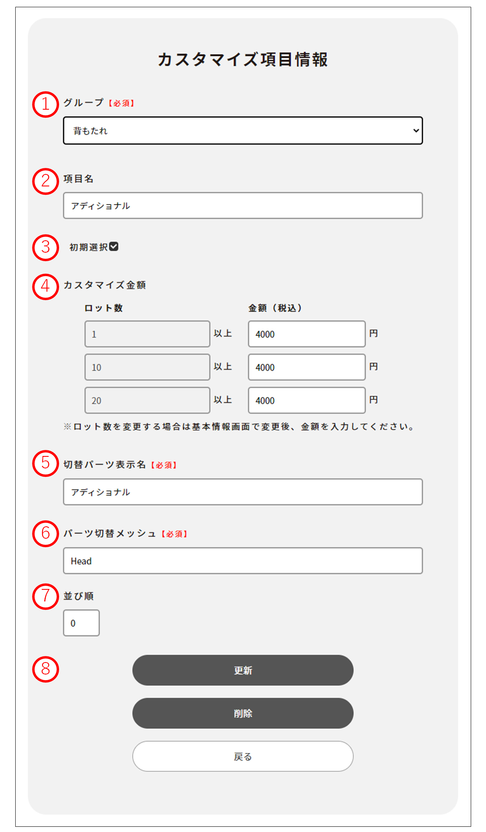Click the red circled number 1 marker
This screenshot has width=486, height=832.
tap(45, 104)
